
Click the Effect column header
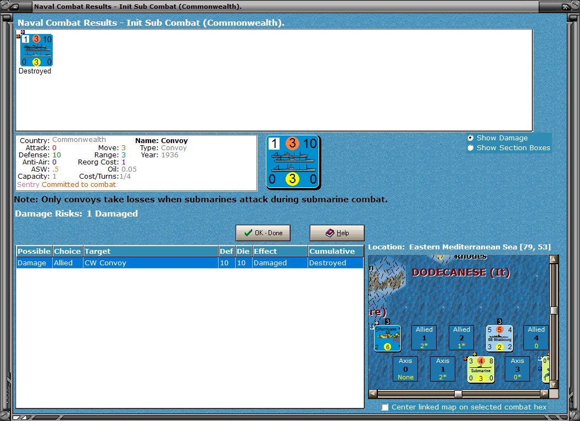click(x=280, y=251)
